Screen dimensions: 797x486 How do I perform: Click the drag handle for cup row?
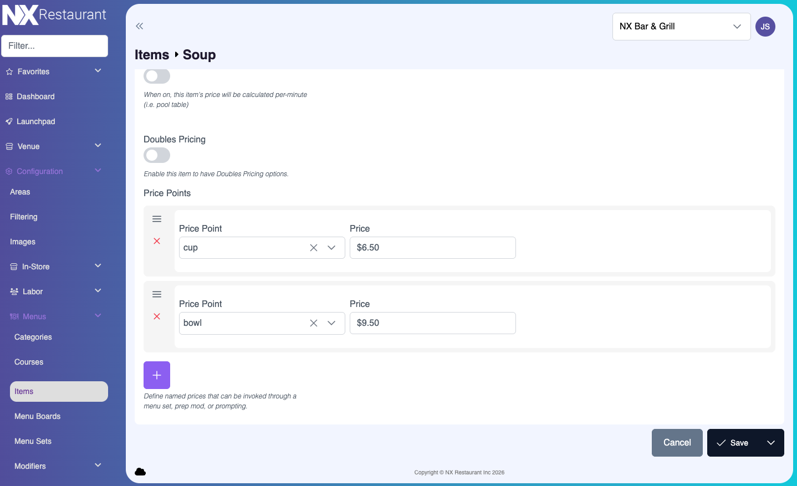point(157,219)
